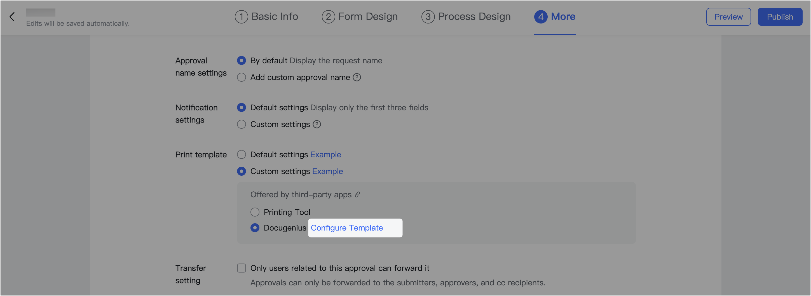The width and height of the screenshot is (811, 296).
Task: View Example for print Default settings
Action: point(325,155)
